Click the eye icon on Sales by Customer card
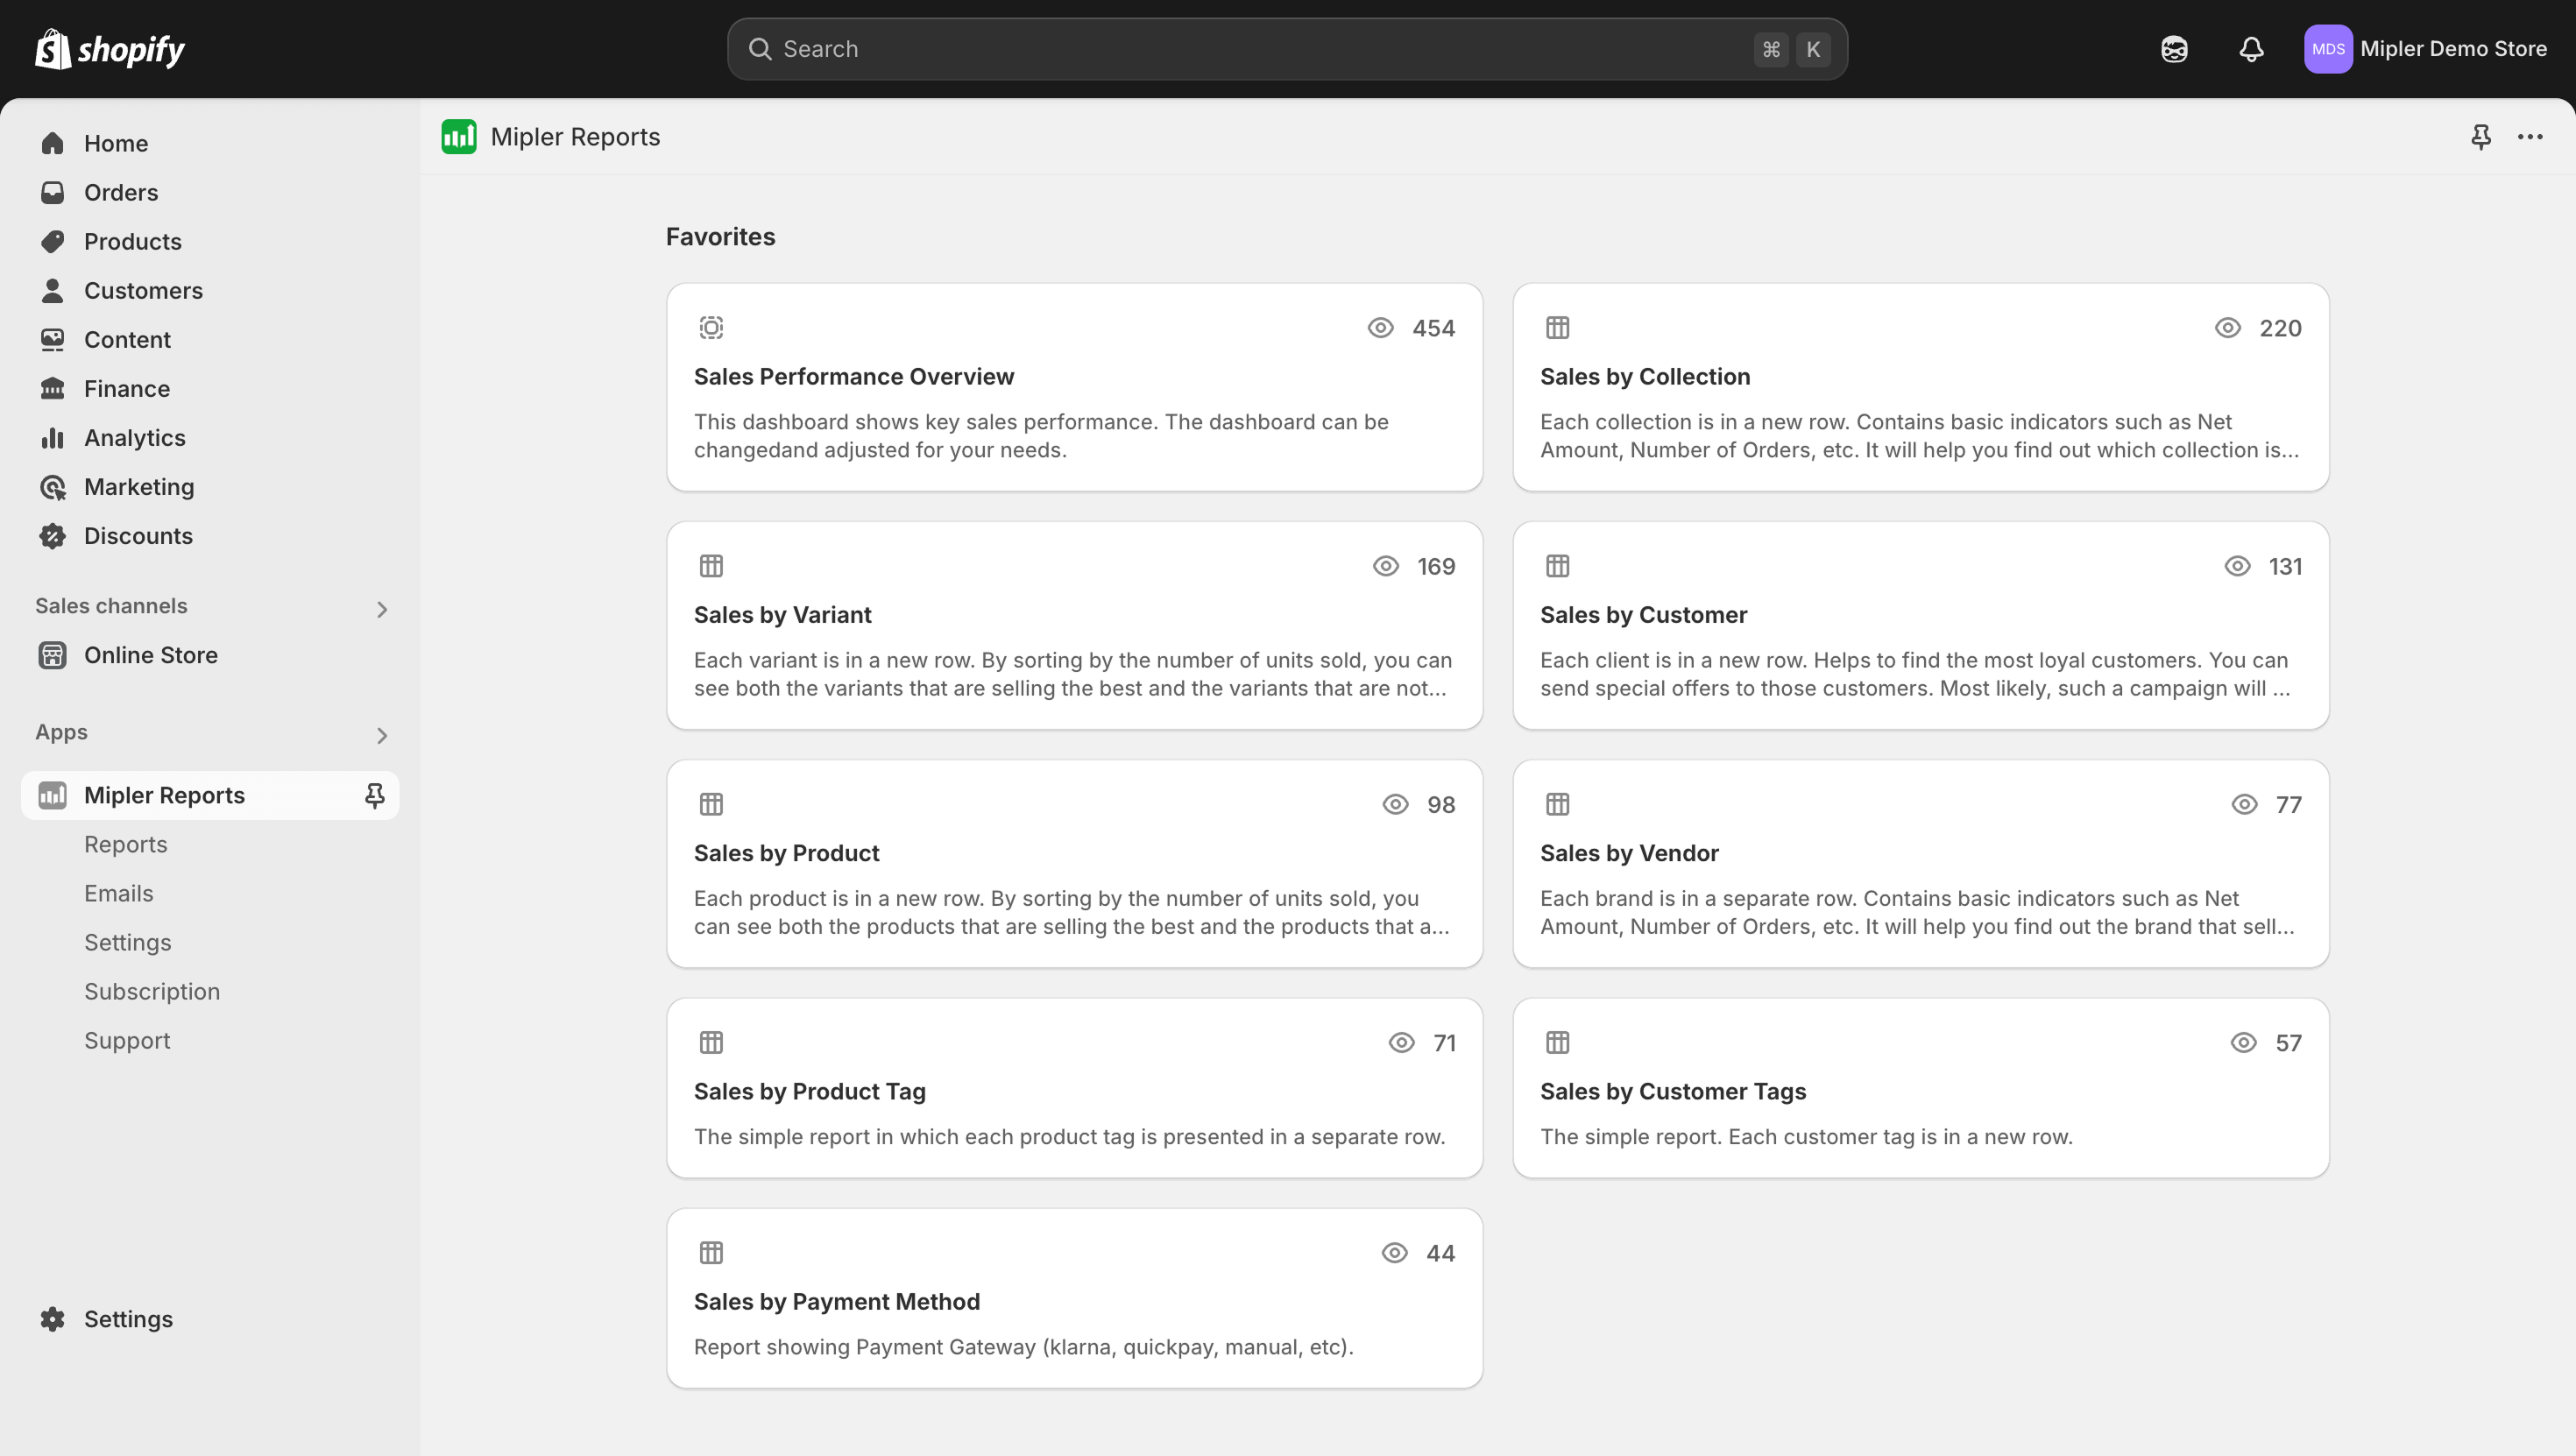This screenshot has width=2576, height=1456. click(2237, 566)
